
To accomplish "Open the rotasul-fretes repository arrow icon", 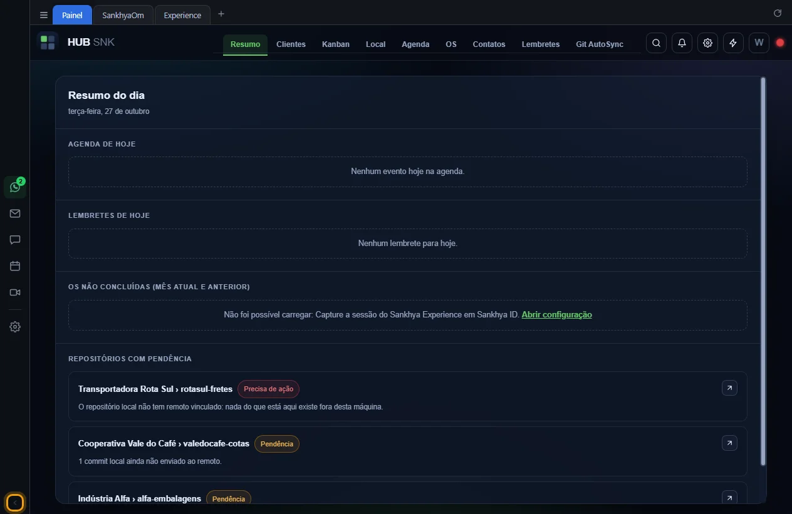I will click(729, 388).
